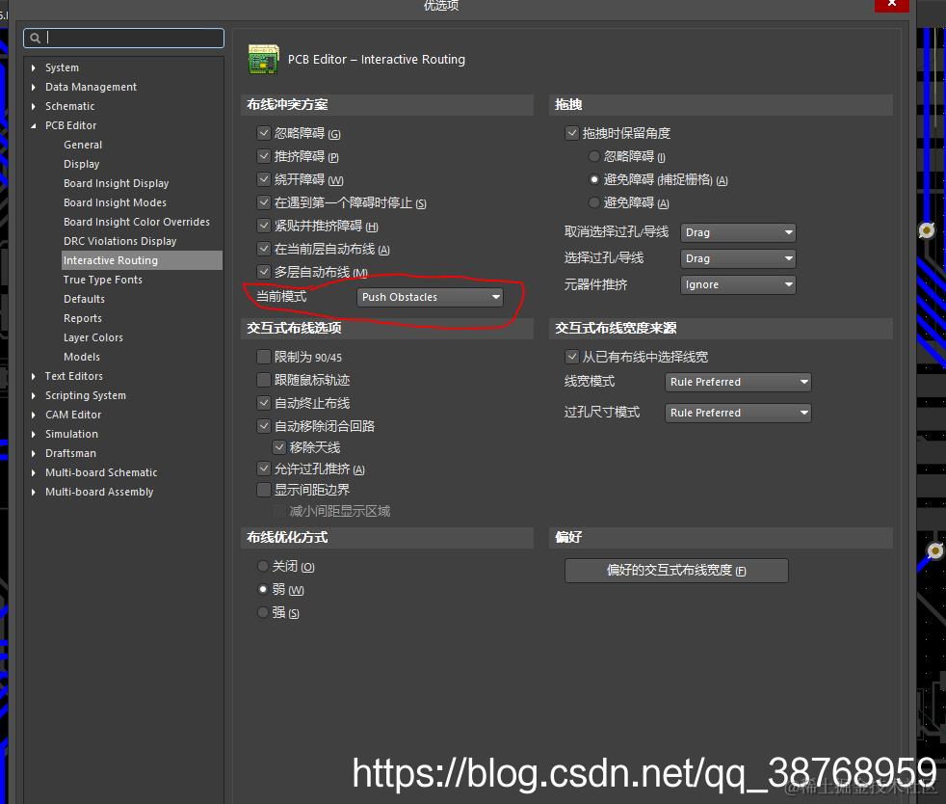The image size is (946, 804).
Task: Toggle 自动移除闭合回路 checkbox
Action: coord(264,426)
